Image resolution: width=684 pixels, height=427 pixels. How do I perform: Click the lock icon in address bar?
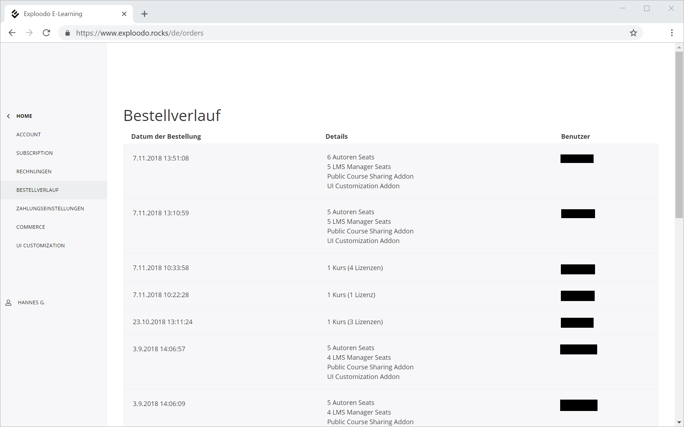(68, 33)
